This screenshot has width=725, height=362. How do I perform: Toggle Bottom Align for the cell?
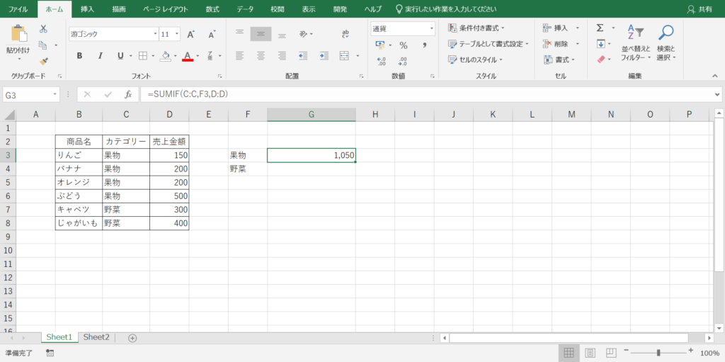(x=282, y=34)
